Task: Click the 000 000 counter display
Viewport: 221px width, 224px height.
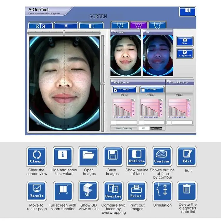Action: (156, 129)
